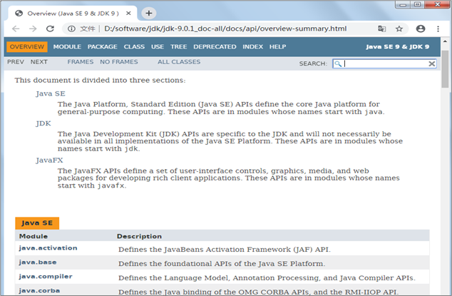452x296 pixels.
Task: Click inside the SEARCH input field
Action: [385, 63]
